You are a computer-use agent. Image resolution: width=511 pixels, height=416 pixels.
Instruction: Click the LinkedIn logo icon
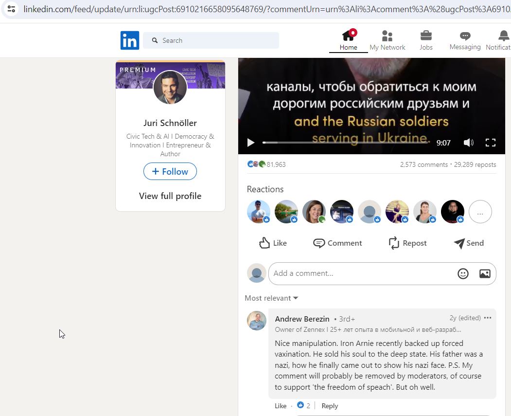tap(130, 40)
